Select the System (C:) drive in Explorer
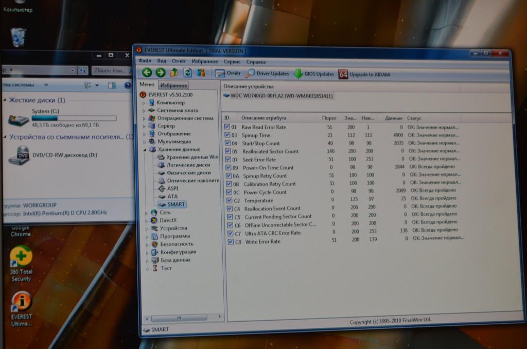 pyautogui.click(x=62, y=118)
